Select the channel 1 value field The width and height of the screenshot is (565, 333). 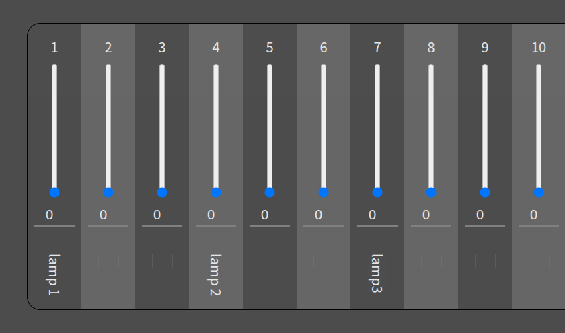tap(54, 215)
